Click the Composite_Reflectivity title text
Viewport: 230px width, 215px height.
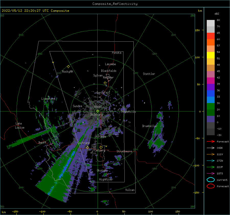pos(115,4)
